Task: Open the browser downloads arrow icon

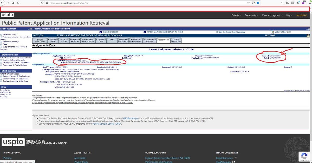Action: pos(282,3)
